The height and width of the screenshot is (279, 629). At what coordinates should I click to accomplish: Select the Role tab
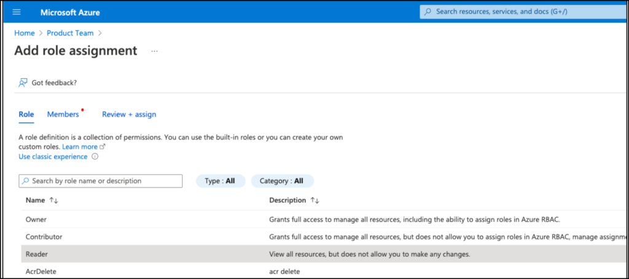[x=26, y=114]
